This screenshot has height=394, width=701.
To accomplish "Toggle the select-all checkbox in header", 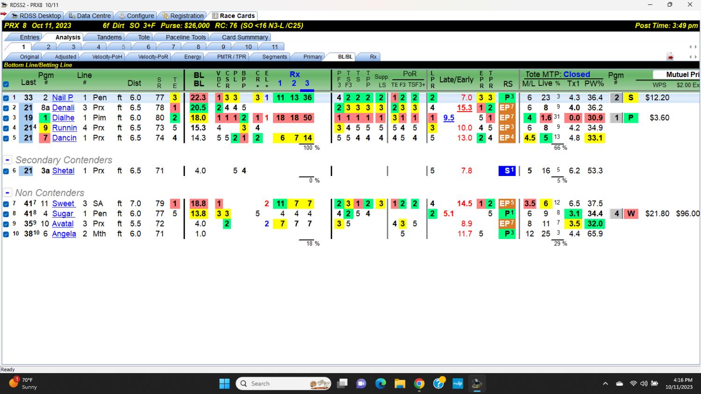I will 6,84.
